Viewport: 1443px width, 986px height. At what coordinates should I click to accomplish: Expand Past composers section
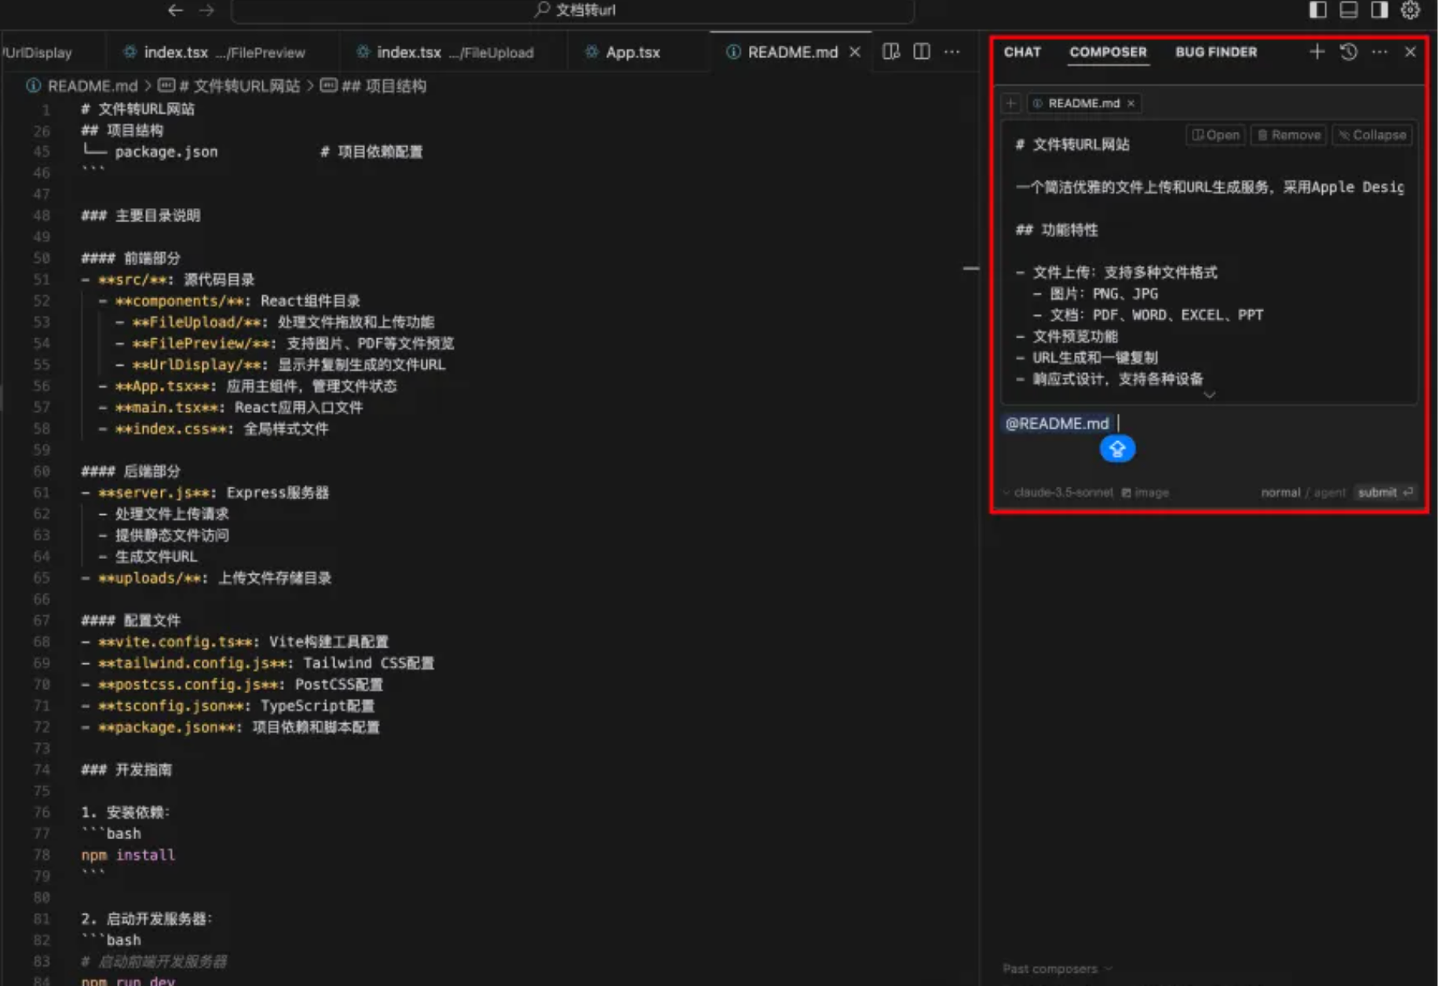click(x=1057, y=968)
